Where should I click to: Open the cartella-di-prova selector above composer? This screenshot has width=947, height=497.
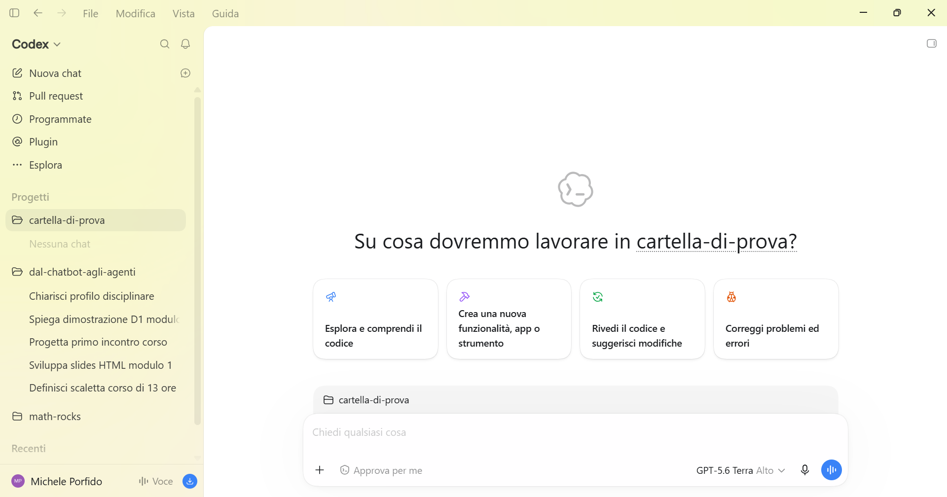(x=366, y=400)
